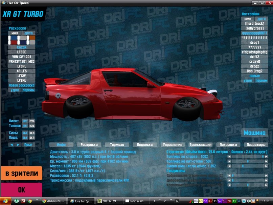Pick the blue color swatch
273x205 pixels.
coord(14,38)
